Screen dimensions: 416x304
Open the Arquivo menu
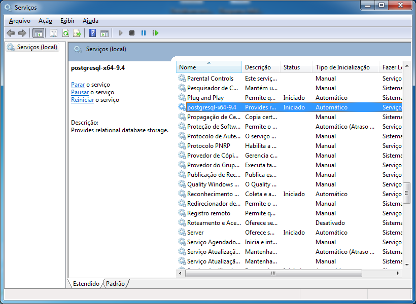pyautogui.click(x=20, y=21)
